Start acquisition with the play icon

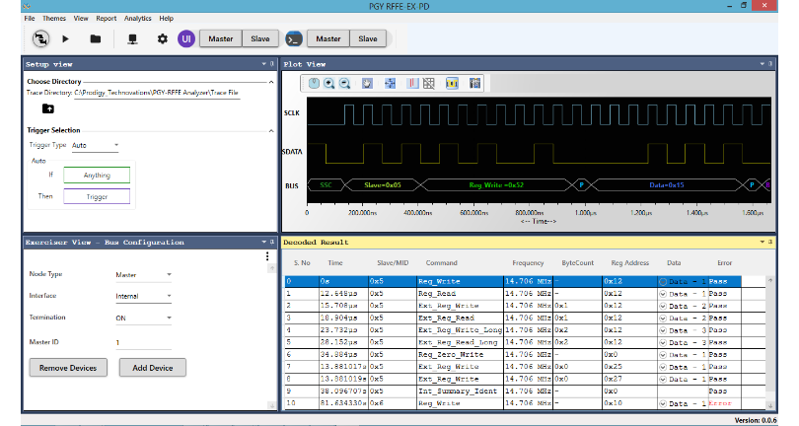pos(65,38)
